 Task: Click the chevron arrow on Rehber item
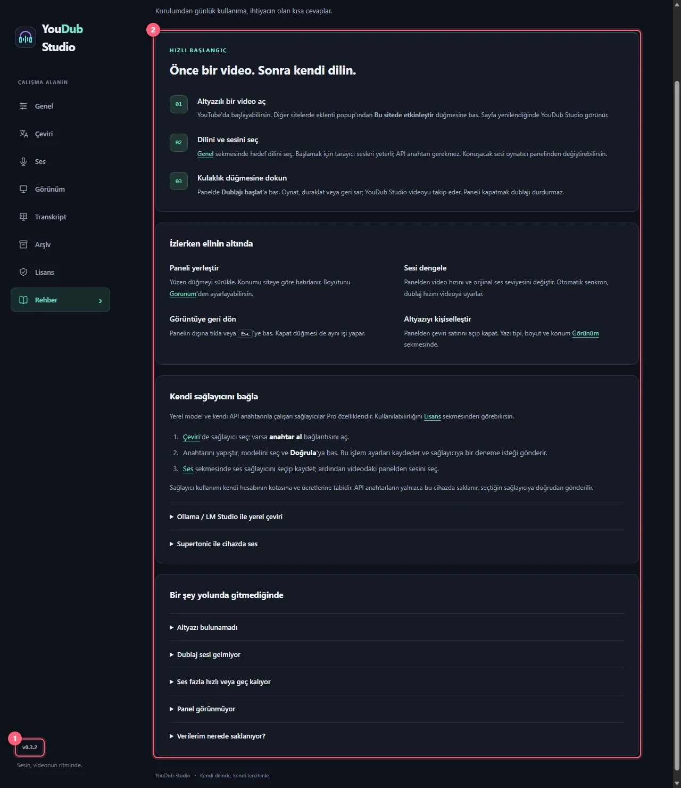coord(100,301)
